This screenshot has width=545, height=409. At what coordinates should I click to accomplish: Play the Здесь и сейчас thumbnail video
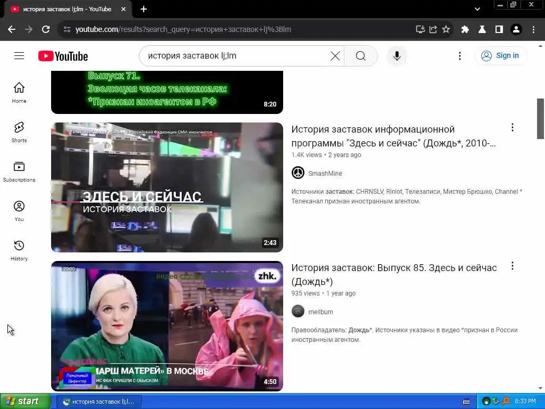tap(167, 187)
